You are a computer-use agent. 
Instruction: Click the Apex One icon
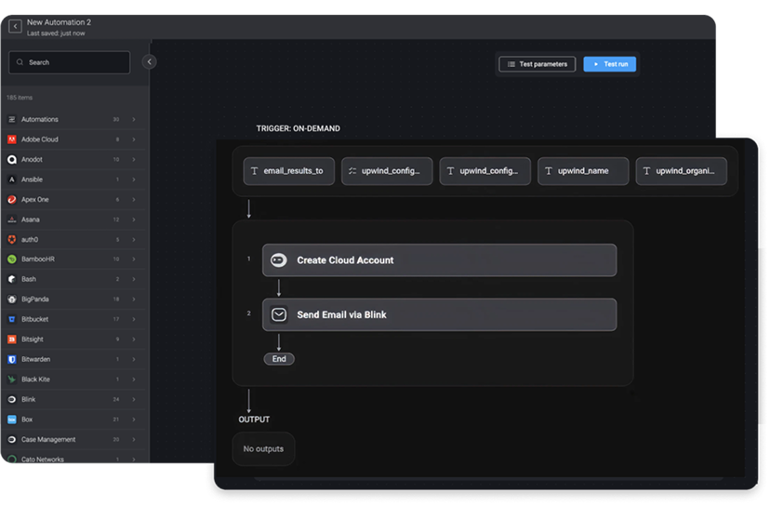(12, 199)
